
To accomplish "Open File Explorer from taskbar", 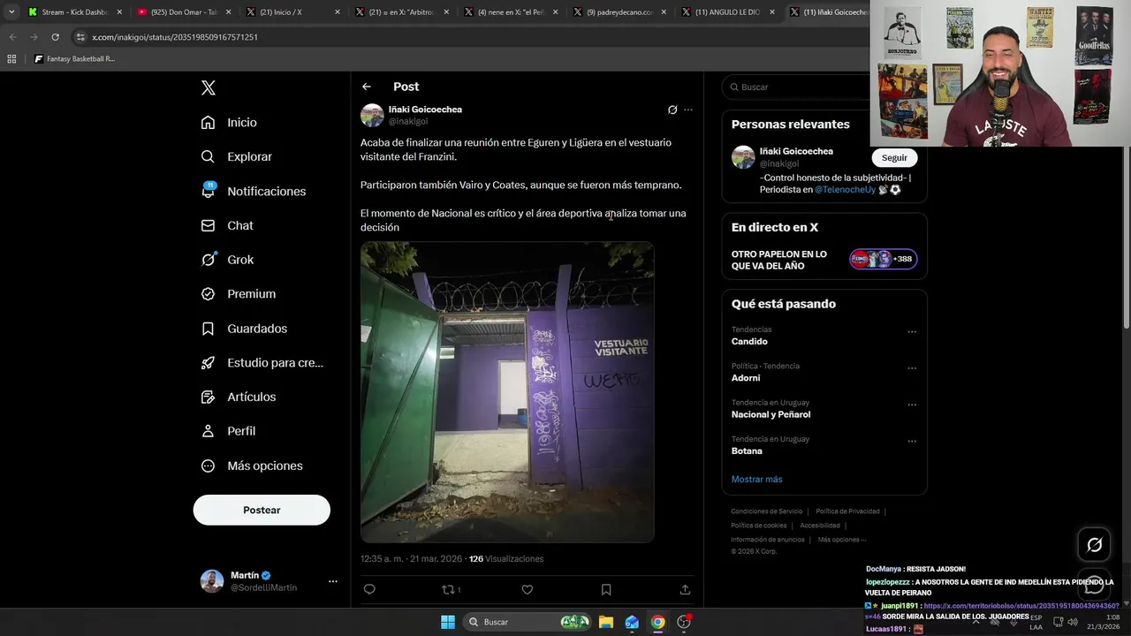I will tap(606, 622).
